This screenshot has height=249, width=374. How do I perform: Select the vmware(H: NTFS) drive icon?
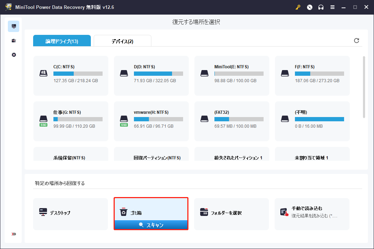(x=124, y=119)
